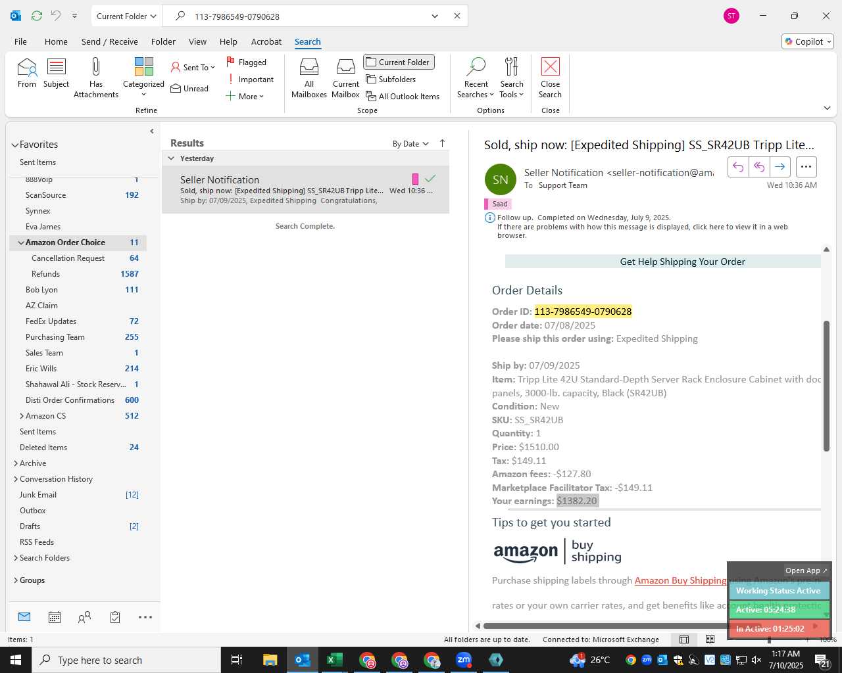Image resolution: width=842 pixels, height=673 pixels.
Task: Open Sent To filter dropdown
Action: 193,67
